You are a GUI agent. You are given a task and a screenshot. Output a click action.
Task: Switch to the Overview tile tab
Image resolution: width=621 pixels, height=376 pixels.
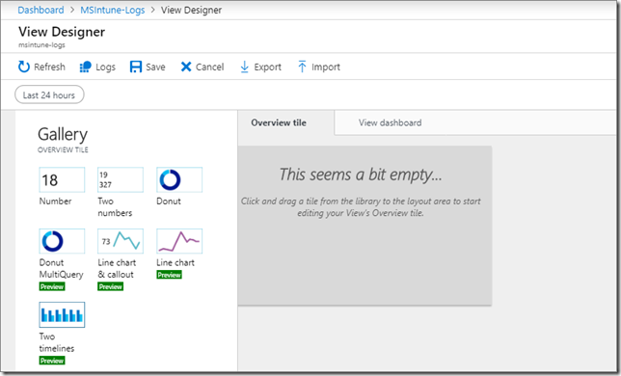(x=279, y=122)
